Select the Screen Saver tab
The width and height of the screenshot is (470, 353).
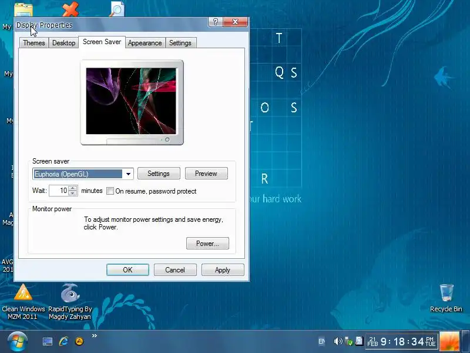[102, 42]
